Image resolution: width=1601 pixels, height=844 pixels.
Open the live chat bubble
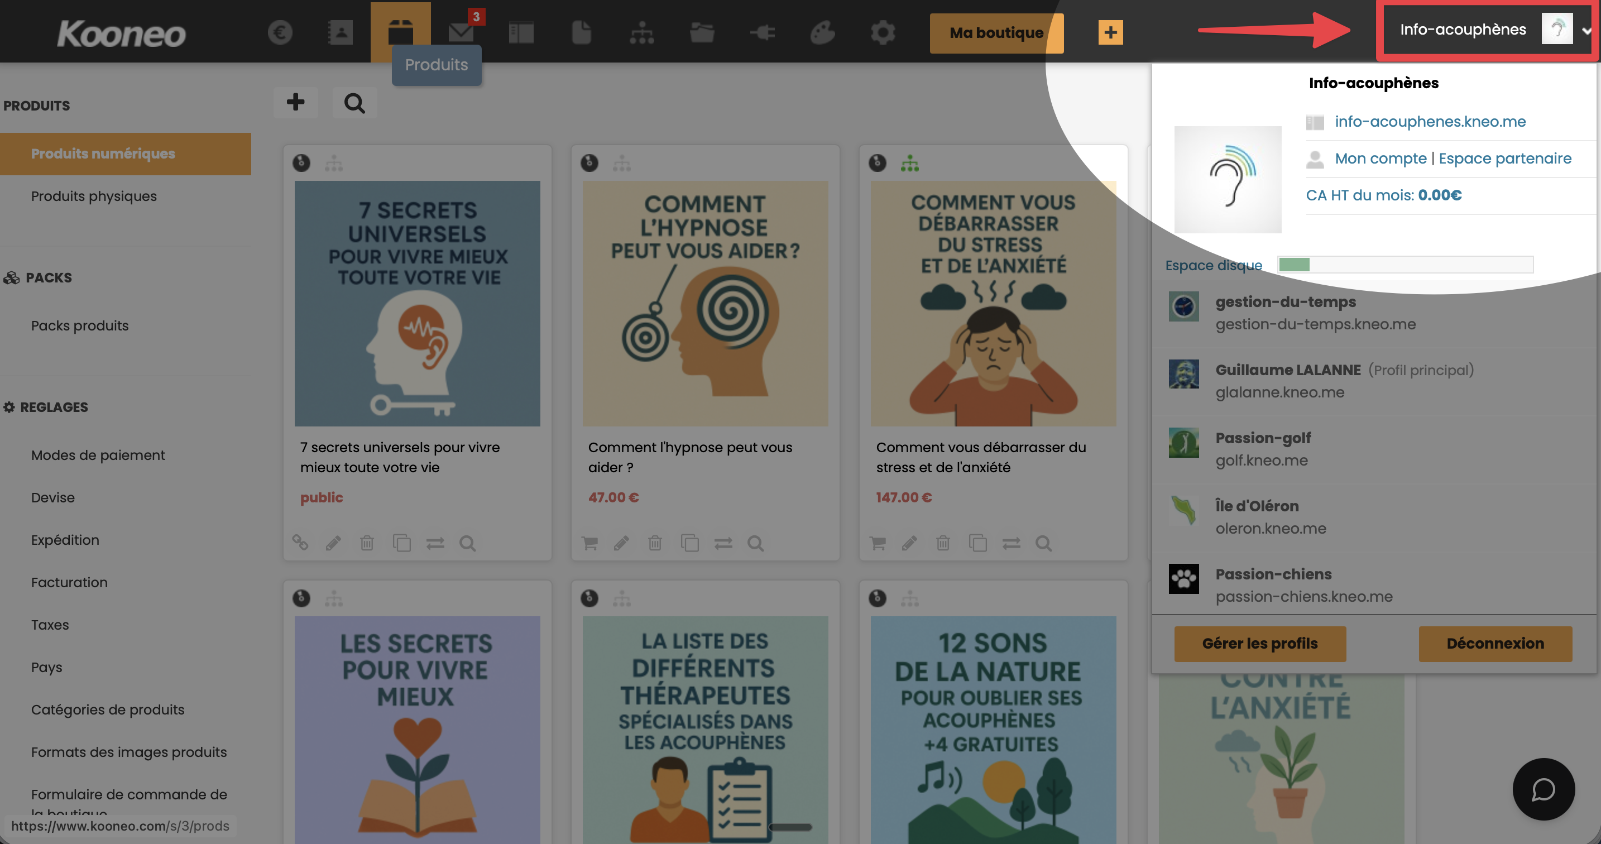click(1543, 789)
